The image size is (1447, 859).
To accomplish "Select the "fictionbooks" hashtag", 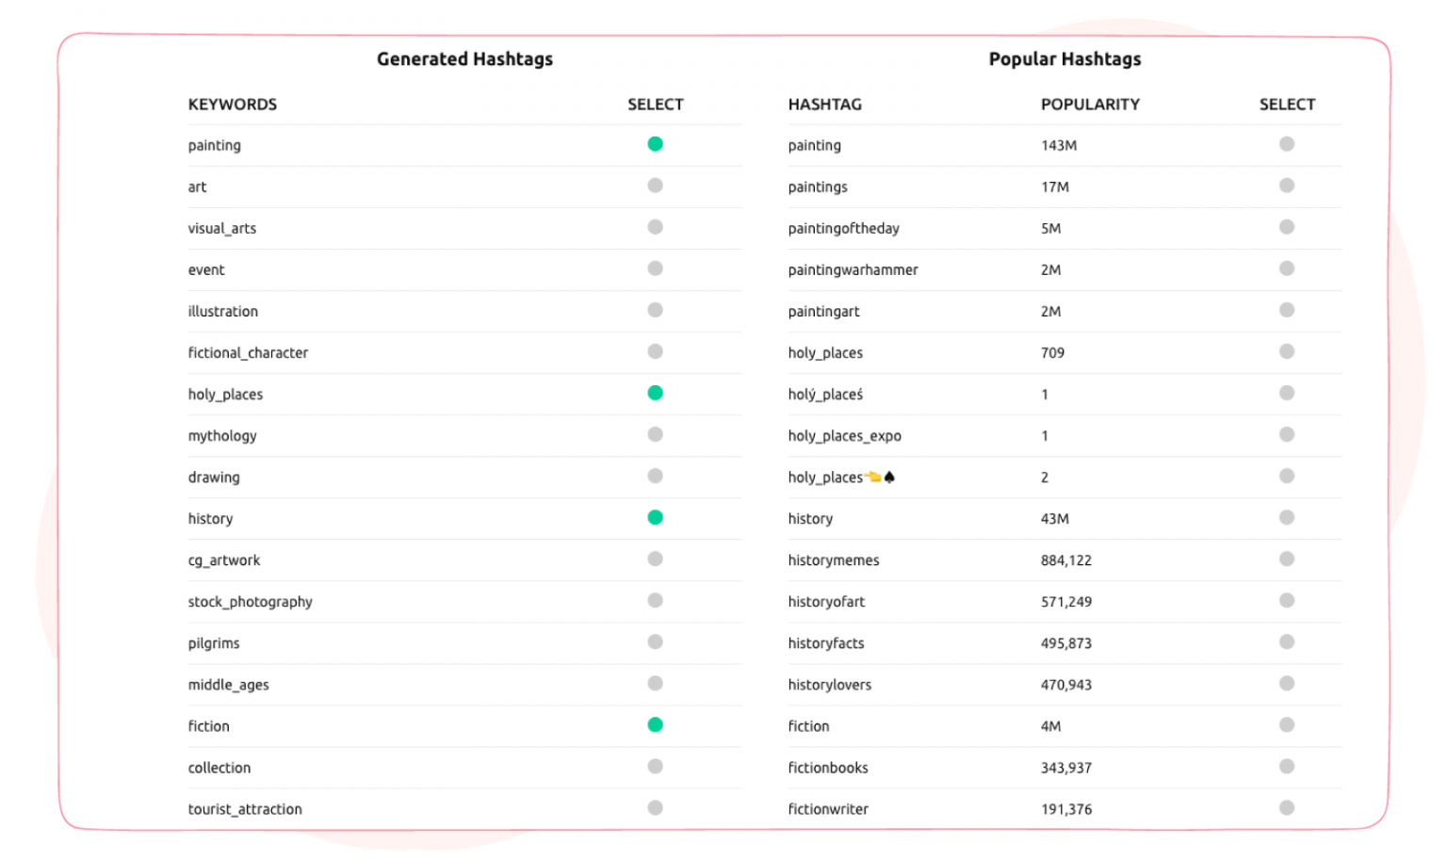I will pyautogui.click(x=1287, y=766).
